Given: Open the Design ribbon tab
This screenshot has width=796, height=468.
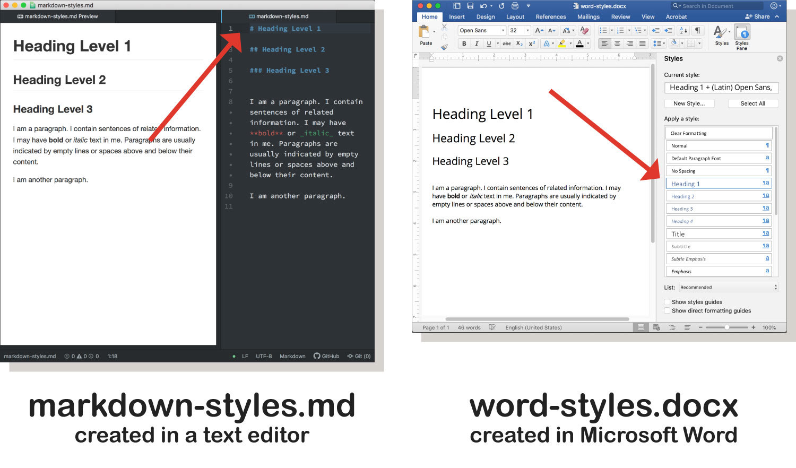Looking at the screenshot, I should [x=486, y=17].
